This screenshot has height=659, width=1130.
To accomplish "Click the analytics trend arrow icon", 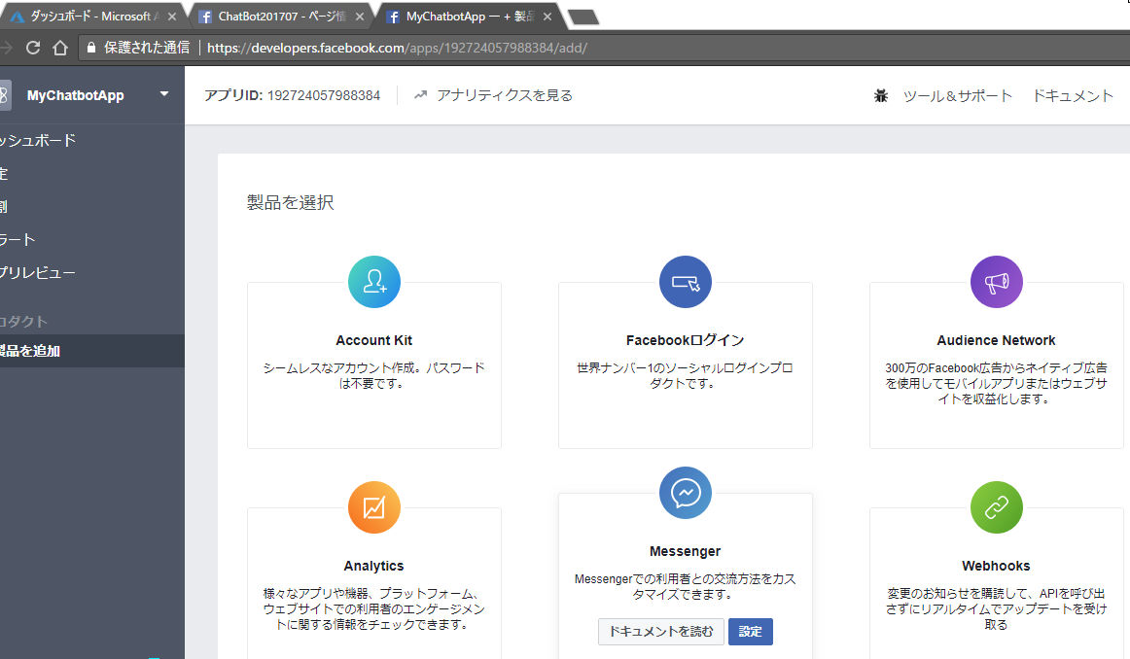I will coord(420,95).
